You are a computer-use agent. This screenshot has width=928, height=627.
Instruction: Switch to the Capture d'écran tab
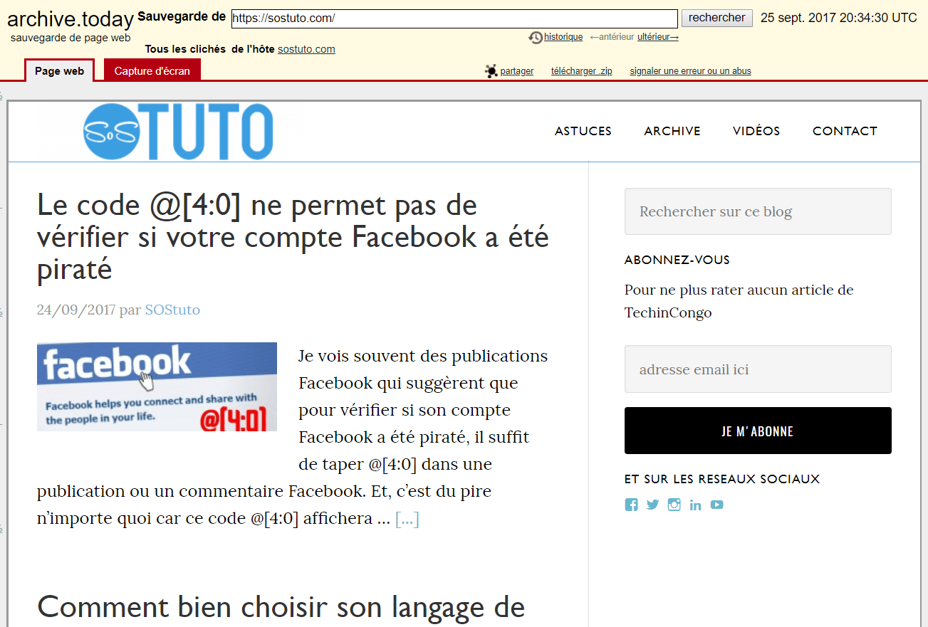(x=152, y=70)
